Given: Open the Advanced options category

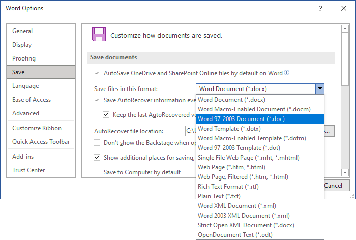Looking at the screenshot, I should click(x=41, y=113).
